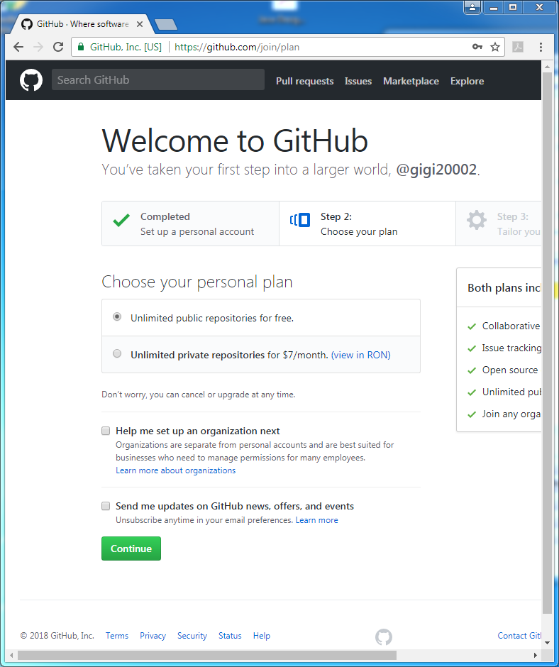Open the Pull requests nav item
Image resolution: width=559 pixels, height=667 pixels.
click(304, 81)
